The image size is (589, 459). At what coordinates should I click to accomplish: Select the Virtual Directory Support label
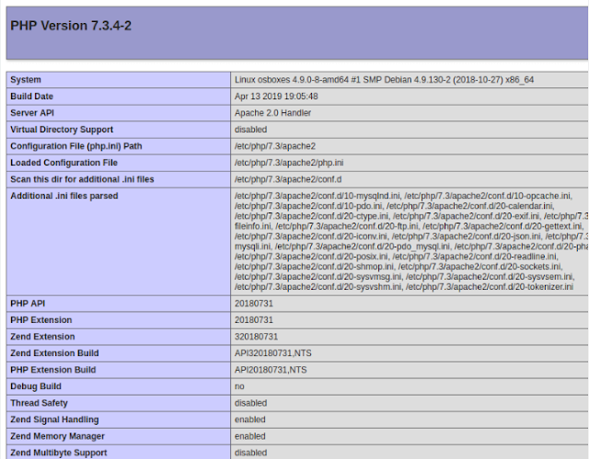pyautogui.click(x=62, y=130)
